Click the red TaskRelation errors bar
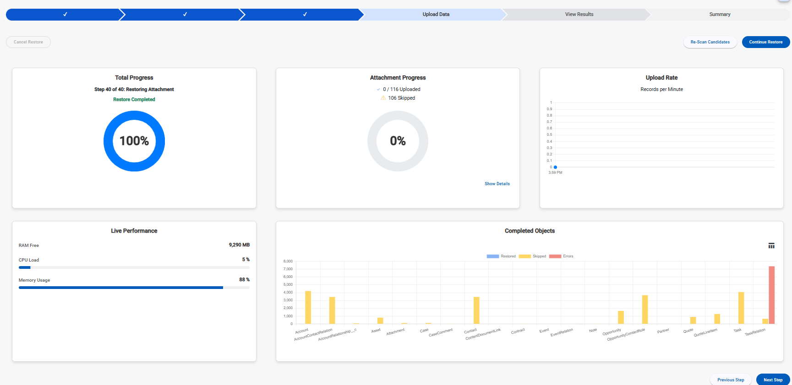792x385 pixels. 771,295
